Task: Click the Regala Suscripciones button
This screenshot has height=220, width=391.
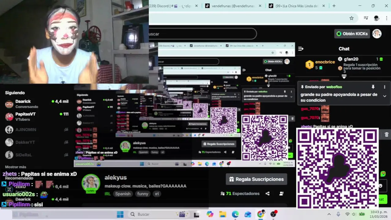Action: click(256, 179)
